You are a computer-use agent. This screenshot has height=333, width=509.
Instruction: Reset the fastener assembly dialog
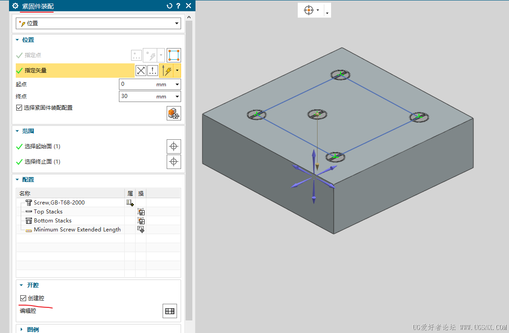coord(169,6)
